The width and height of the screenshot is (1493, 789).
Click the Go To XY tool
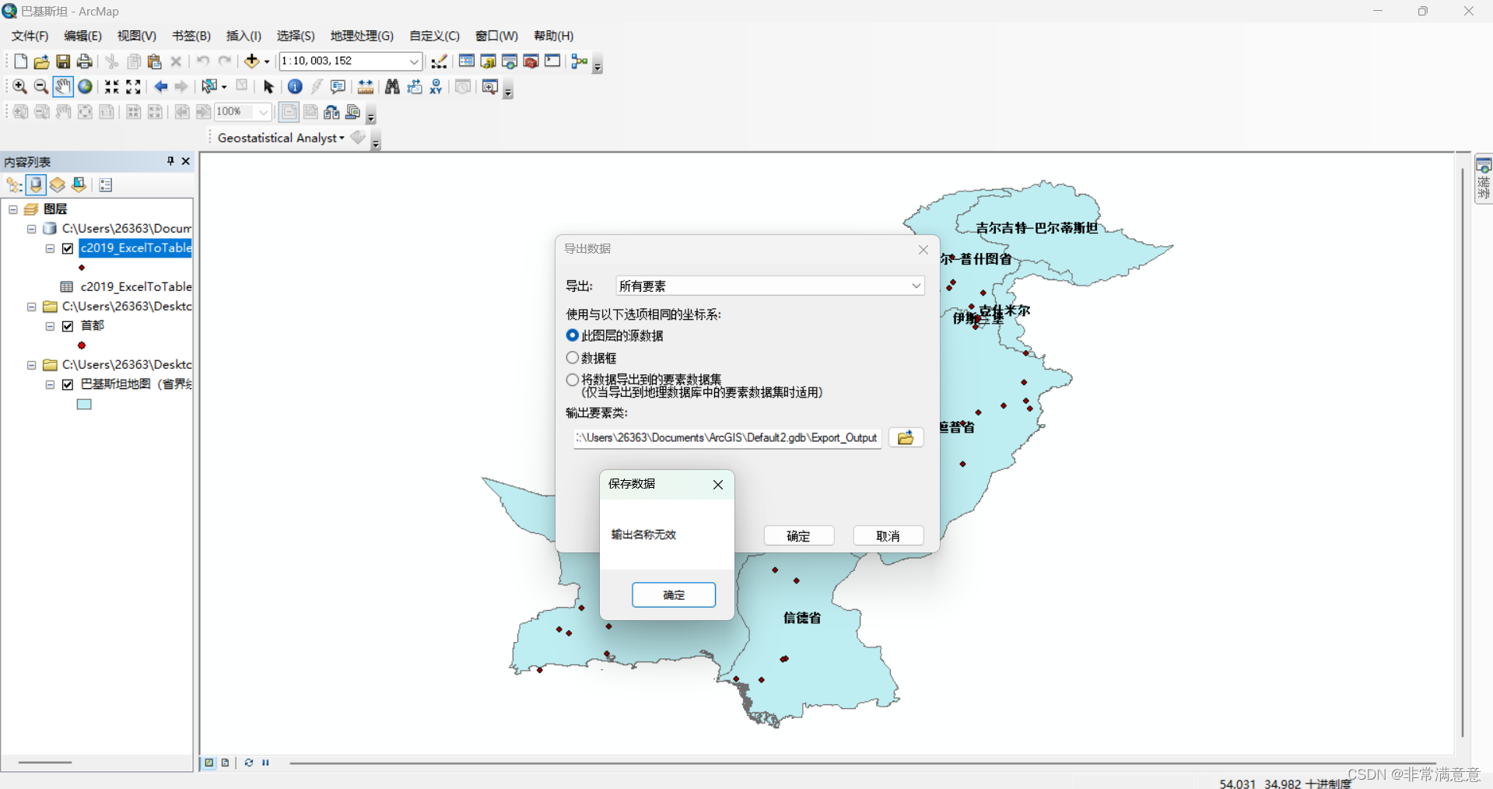tap(436, 86)
